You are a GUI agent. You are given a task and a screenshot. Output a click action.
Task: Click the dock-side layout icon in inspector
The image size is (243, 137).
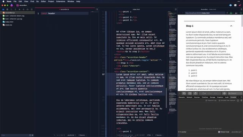(x=190, y=93)
